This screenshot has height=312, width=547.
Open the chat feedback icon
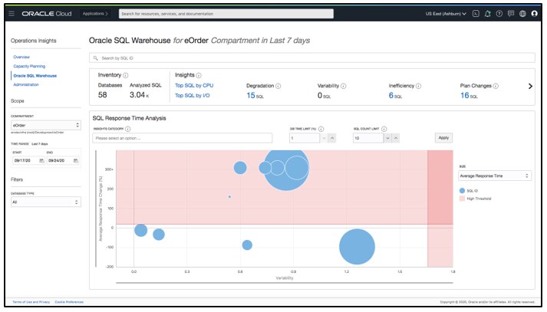(511, 14)
